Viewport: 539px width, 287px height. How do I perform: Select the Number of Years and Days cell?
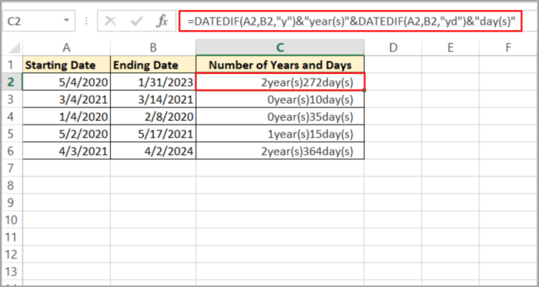[x=280, y=65]
